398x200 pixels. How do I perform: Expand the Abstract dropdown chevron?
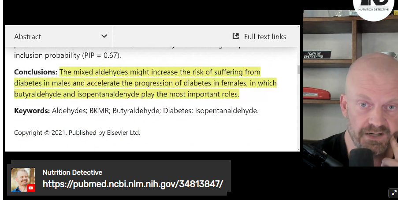pos(104,36)
